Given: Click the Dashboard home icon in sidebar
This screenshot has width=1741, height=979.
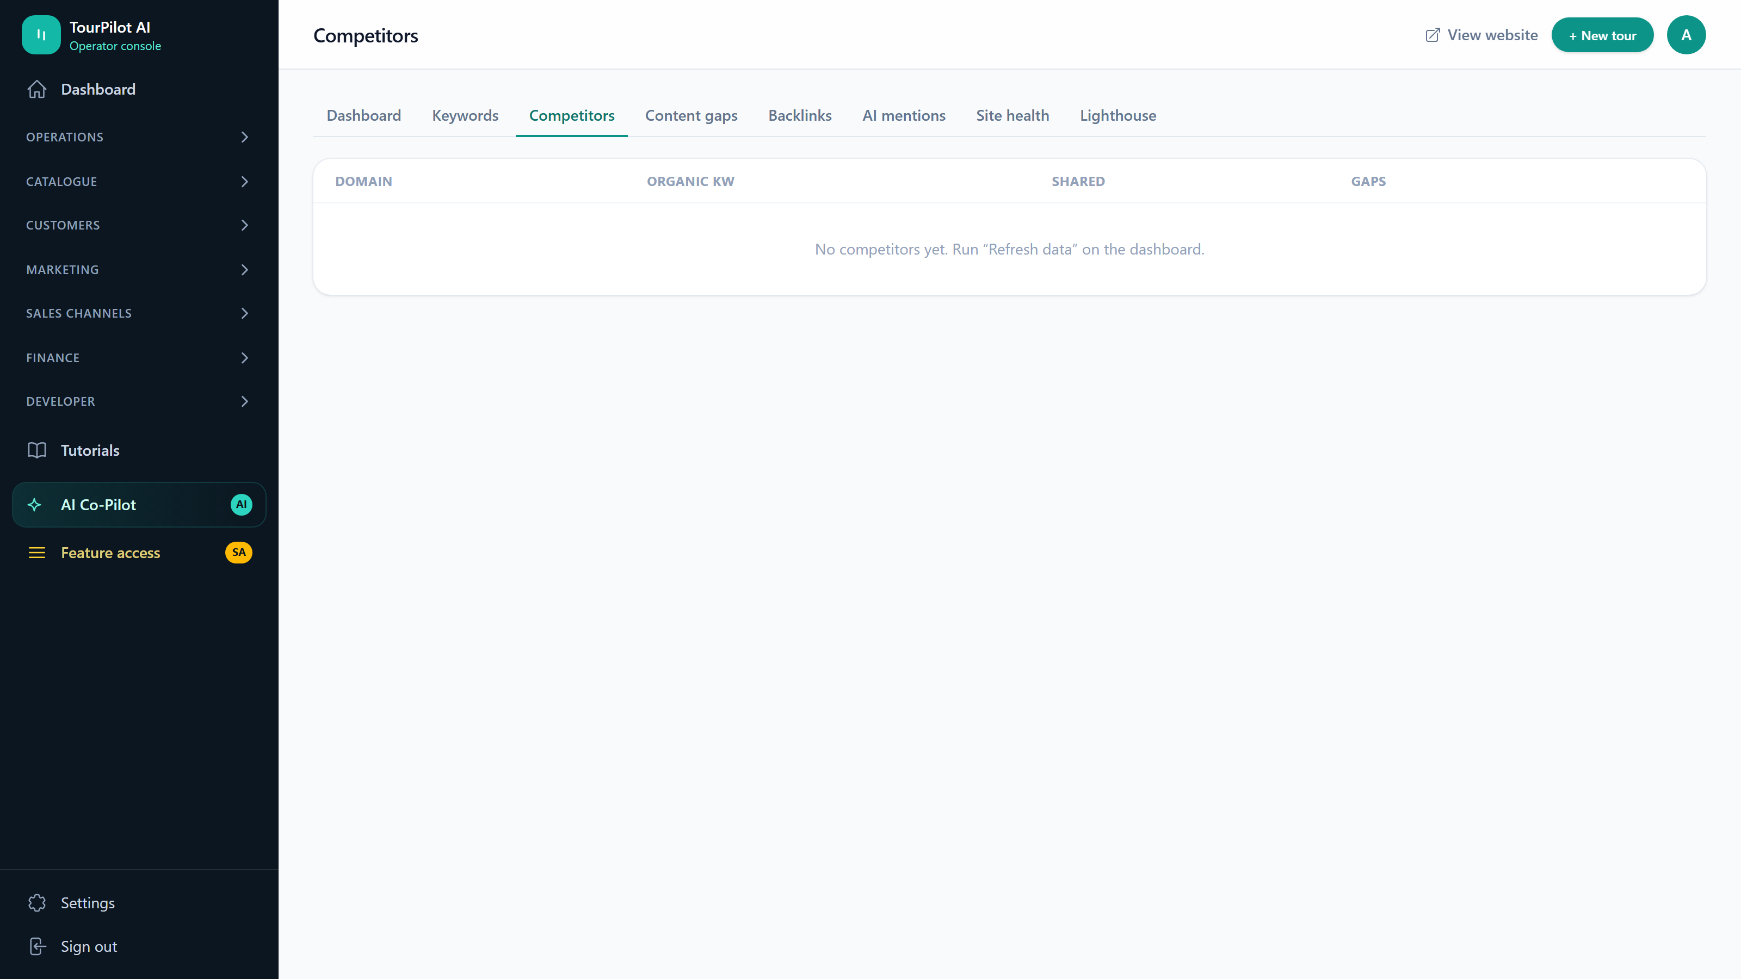Looking at the screenshot, I should pyautogui.click(x=37, y=89).
